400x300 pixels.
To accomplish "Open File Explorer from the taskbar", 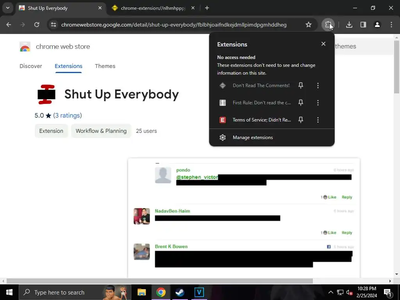I will [x=141, y=292].
